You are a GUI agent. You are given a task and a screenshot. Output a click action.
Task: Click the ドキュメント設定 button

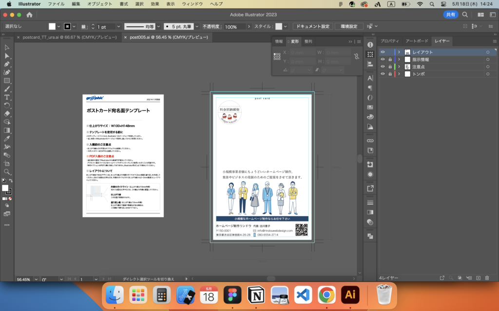pos(313,26)
